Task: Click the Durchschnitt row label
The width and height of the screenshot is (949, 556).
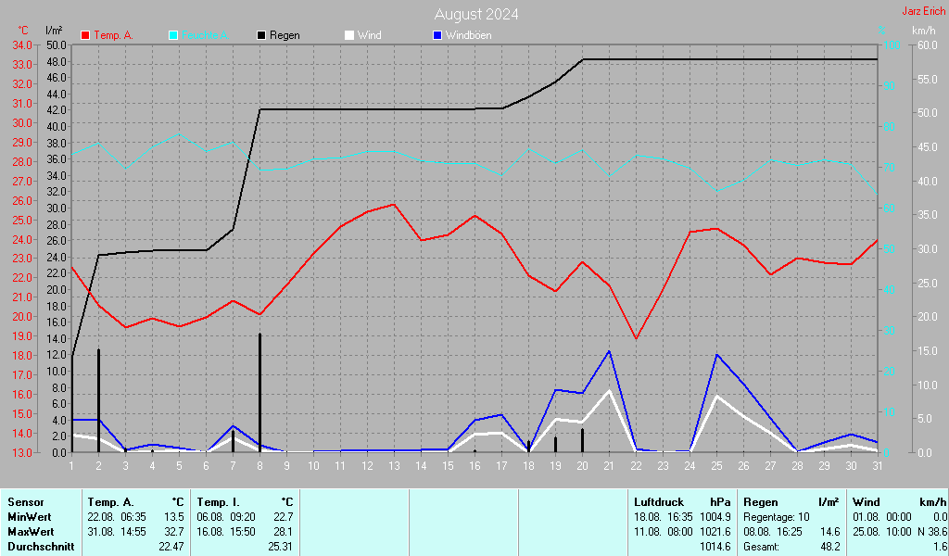Action: click(39, 547)
